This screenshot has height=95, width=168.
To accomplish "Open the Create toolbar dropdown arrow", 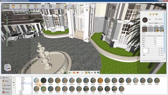I will [31, 8].
